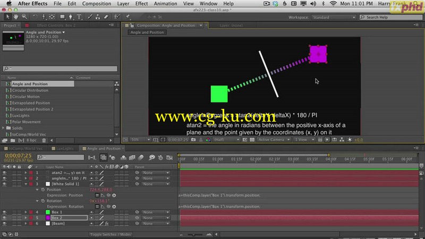Hide the Box 1 layer
This screenshot has width=425, height=239.
[4, 212]
